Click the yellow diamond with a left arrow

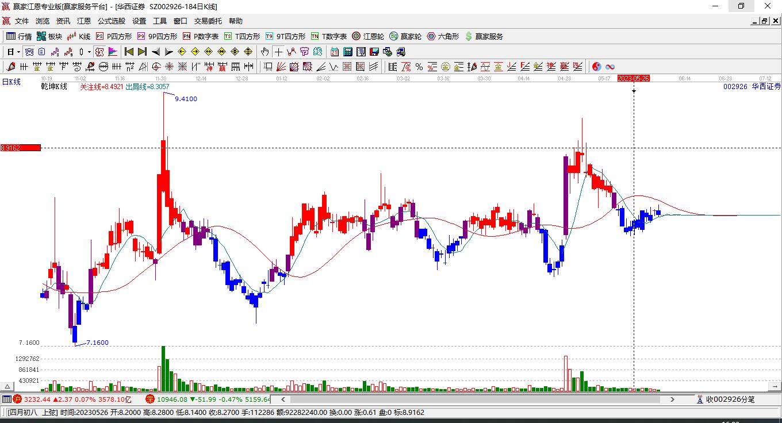point(182,52)
